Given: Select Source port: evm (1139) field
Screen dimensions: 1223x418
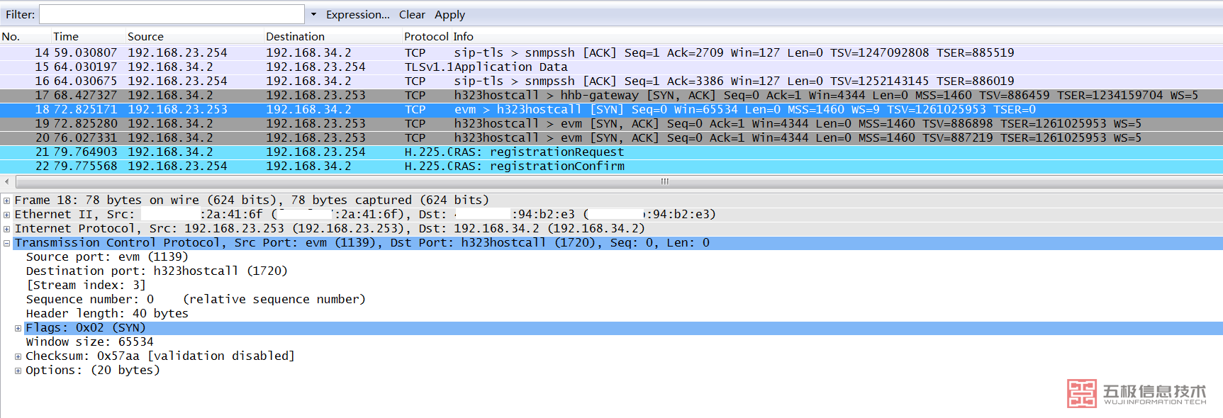Looking at the screenshot, I should 107,257.
